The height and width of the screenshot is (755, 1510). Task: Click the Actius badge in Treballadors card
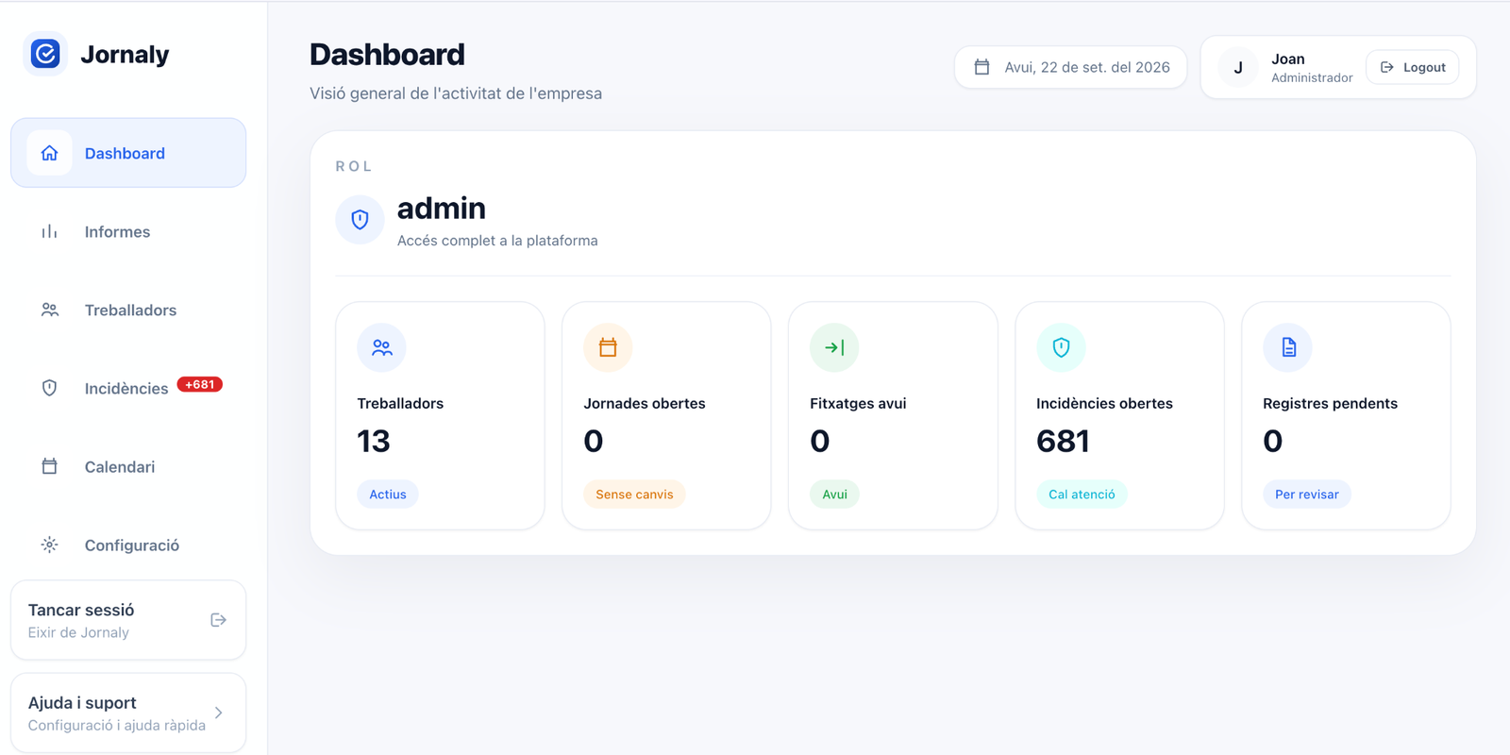pyautogui.click(x=388, y=495)
